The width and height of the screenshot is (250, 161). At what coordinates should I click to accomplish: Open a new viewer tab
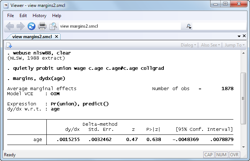[9, 45]
